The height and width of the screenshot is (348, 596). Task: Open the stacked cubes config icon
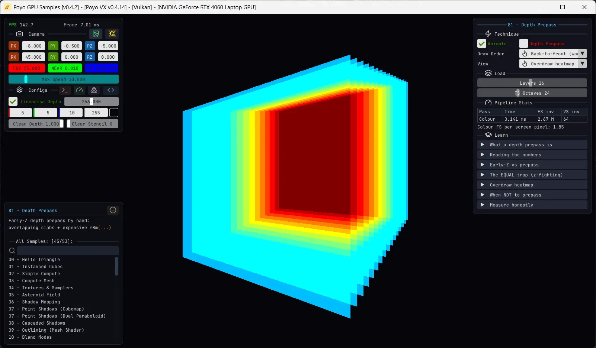[x=94, y=90]
